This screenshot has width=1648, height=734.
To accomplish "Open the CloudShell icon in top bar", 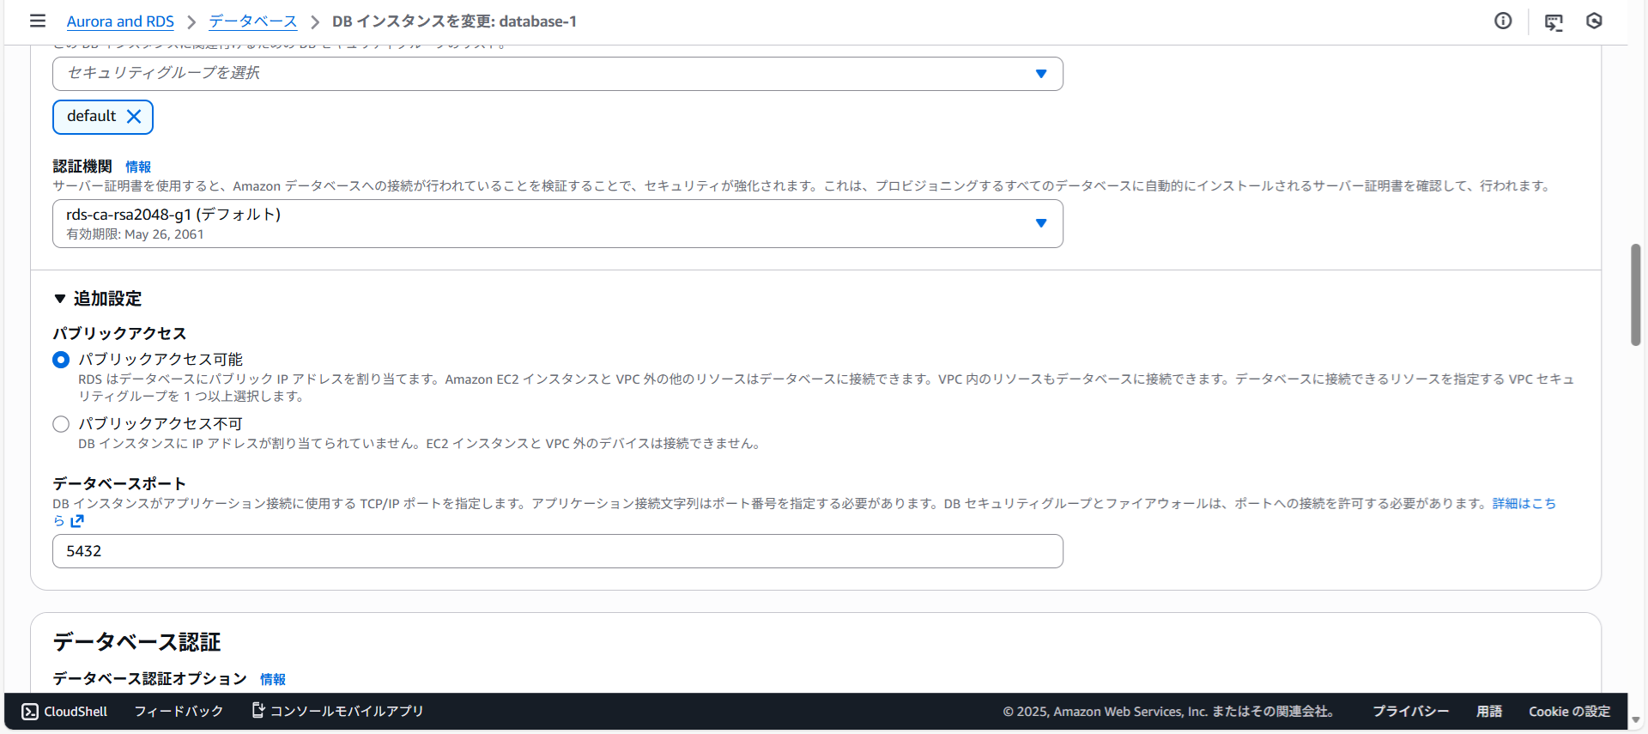I will pyautogui.click(x=1554, y=21).
